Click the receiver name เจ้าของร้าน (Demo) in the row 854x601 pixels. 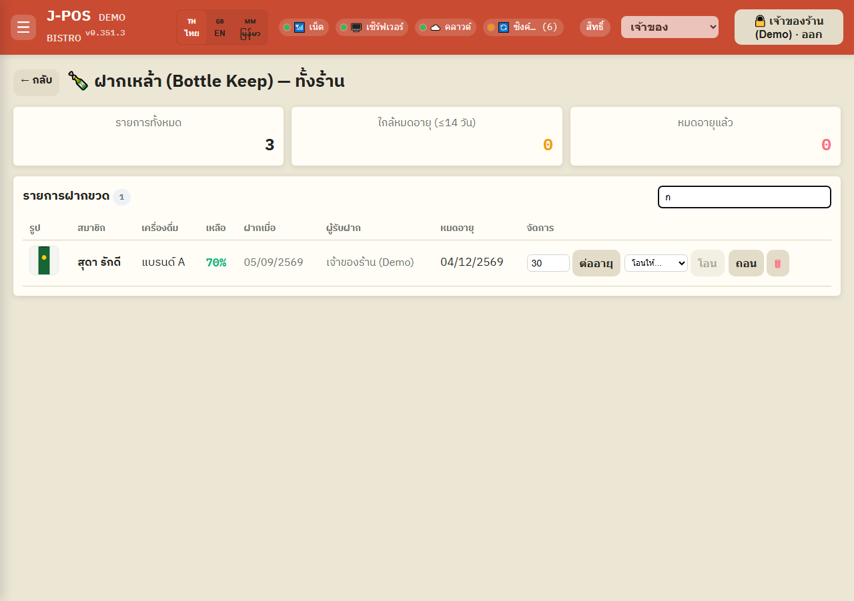(x=370, y=262)
